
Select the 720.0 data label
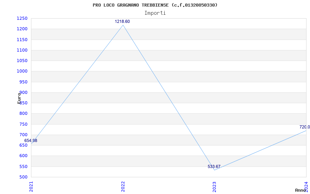click(x=305, y=127)
